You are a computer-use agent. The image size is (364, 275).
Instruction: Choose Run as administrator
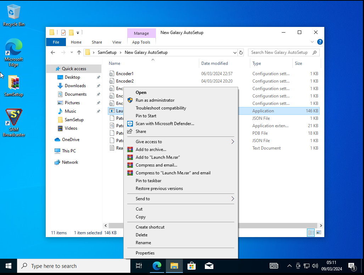155,100
